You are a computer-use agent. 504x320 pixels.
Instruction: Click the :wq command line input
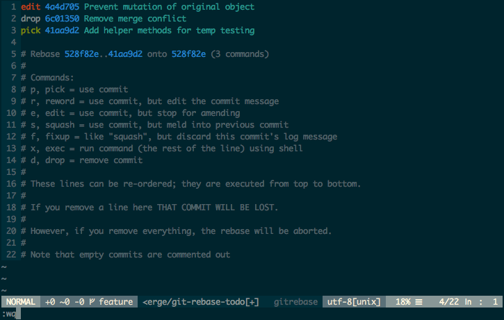tap(9, 314)
